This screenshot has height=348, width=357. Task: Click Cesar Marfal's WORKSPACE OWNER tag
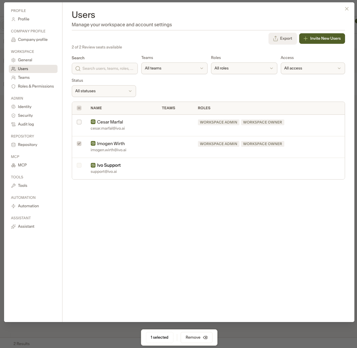coord(263,122)
